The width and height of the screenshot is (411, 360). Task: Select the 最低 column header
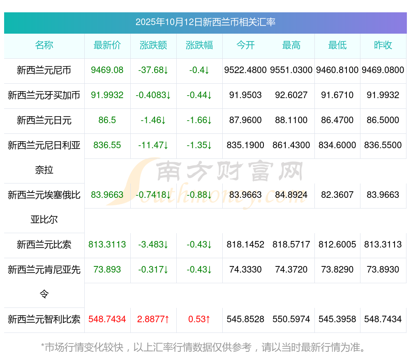coord(337,45)
